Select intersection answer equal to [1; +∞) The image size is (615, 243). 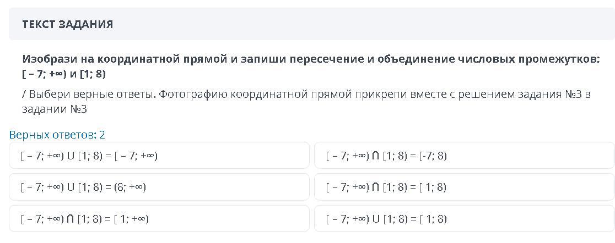coord(159,219)
